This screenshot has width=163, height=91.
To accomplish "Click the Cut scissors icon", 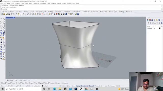I will [x=14, y=14].
